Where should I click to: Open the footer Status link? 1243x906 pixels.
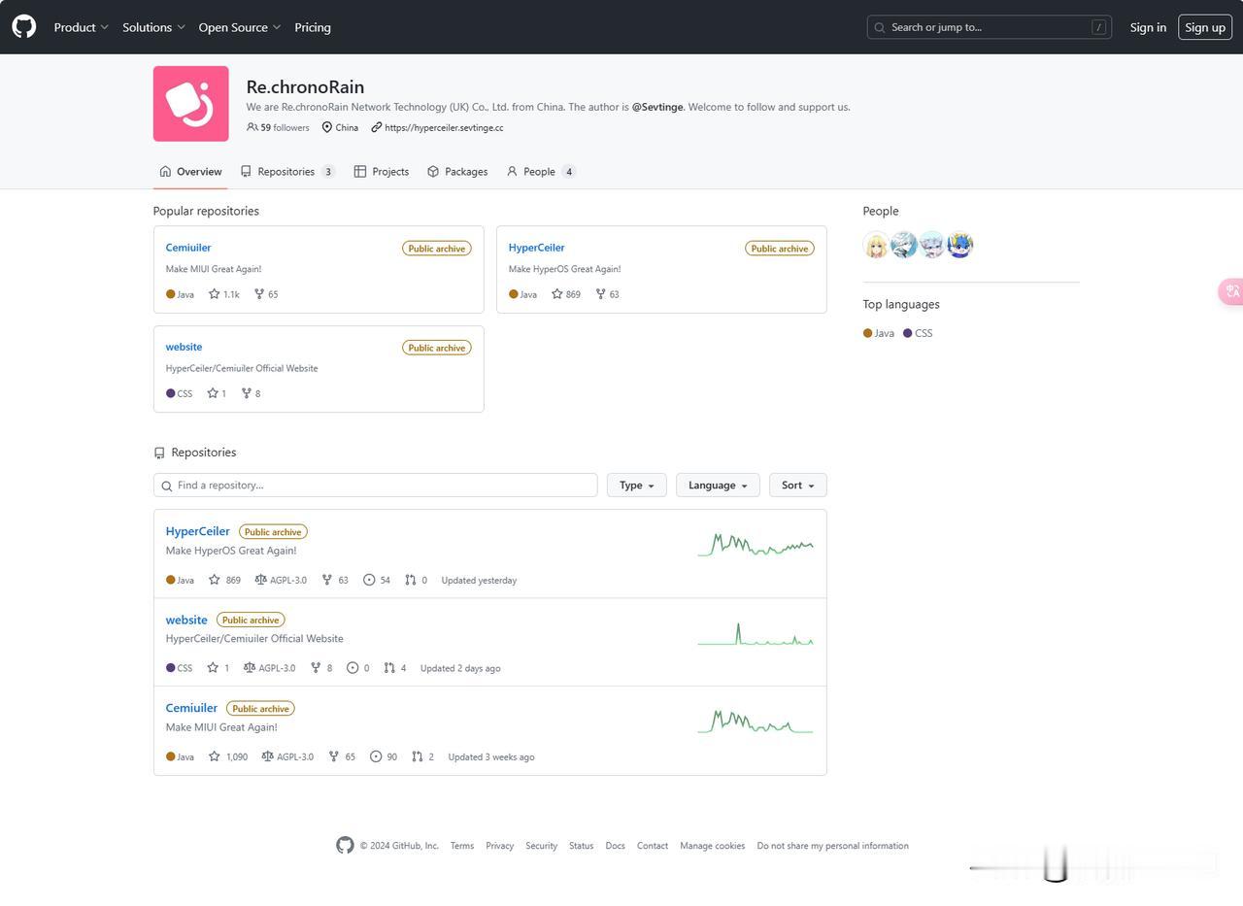coord(582,846)
